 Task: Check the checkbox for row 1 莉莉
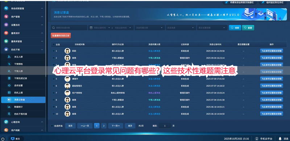[54, 51]
